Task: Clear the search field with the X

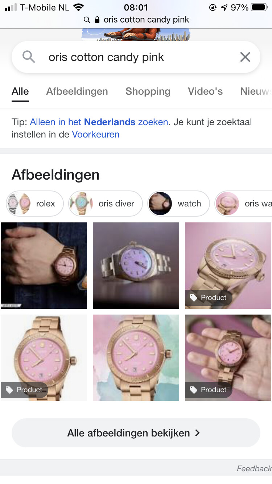Action: pos(245,57)
